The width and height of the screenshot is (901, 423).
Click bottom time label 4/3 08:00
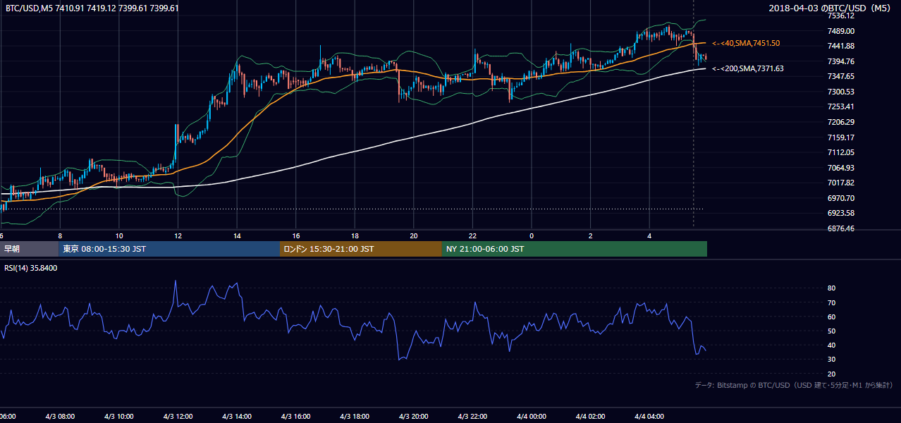pos(59,416)
